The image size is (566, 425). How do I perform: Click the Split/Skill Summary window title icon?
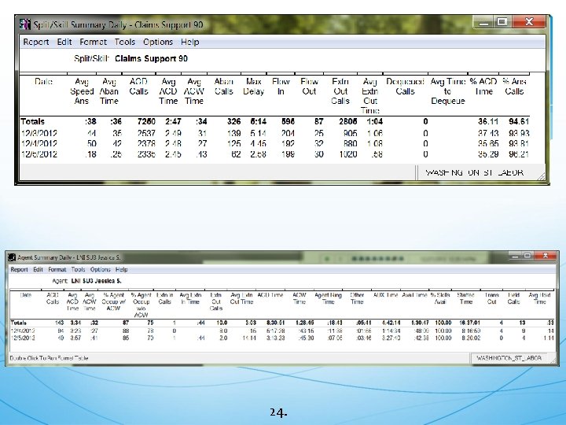[25, 24]
